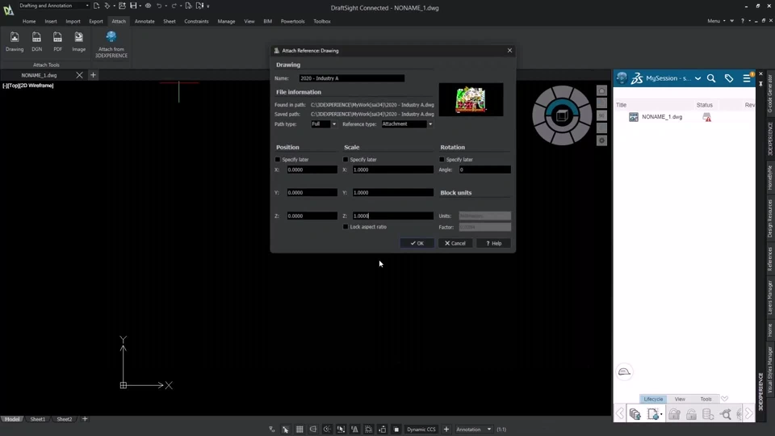Viewport: 775px width, 436px height.
Task: Open search in the 3DEXPERIENCE panel
Action: [711, 78]
